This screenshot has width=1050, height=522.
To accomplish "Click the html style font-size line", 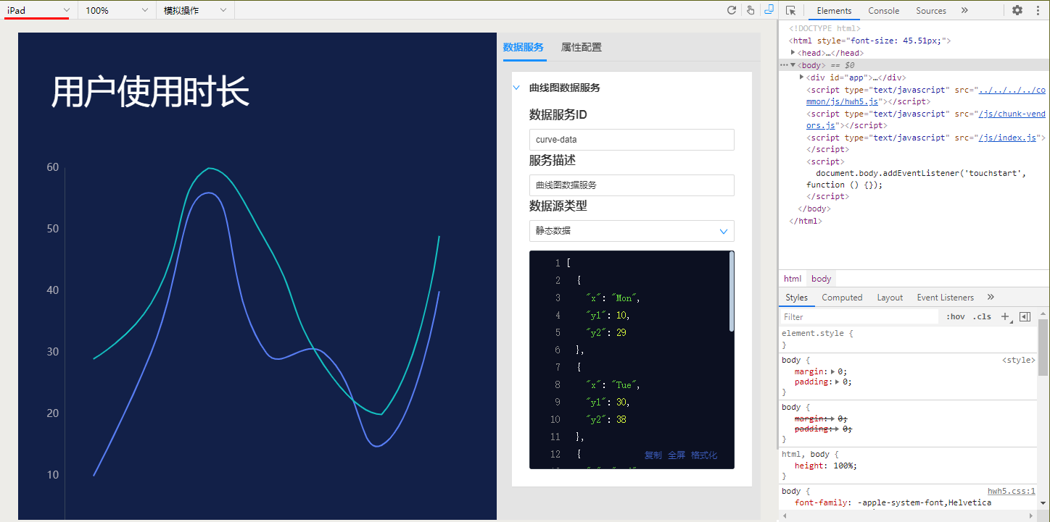I will click(x=869, y=41).
